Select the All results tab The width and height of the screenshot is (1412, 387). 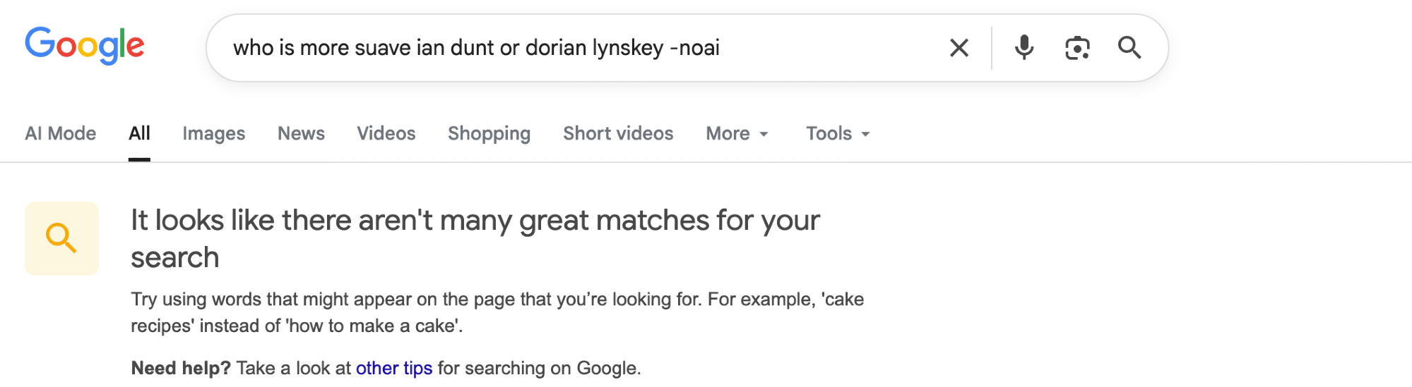139,133
